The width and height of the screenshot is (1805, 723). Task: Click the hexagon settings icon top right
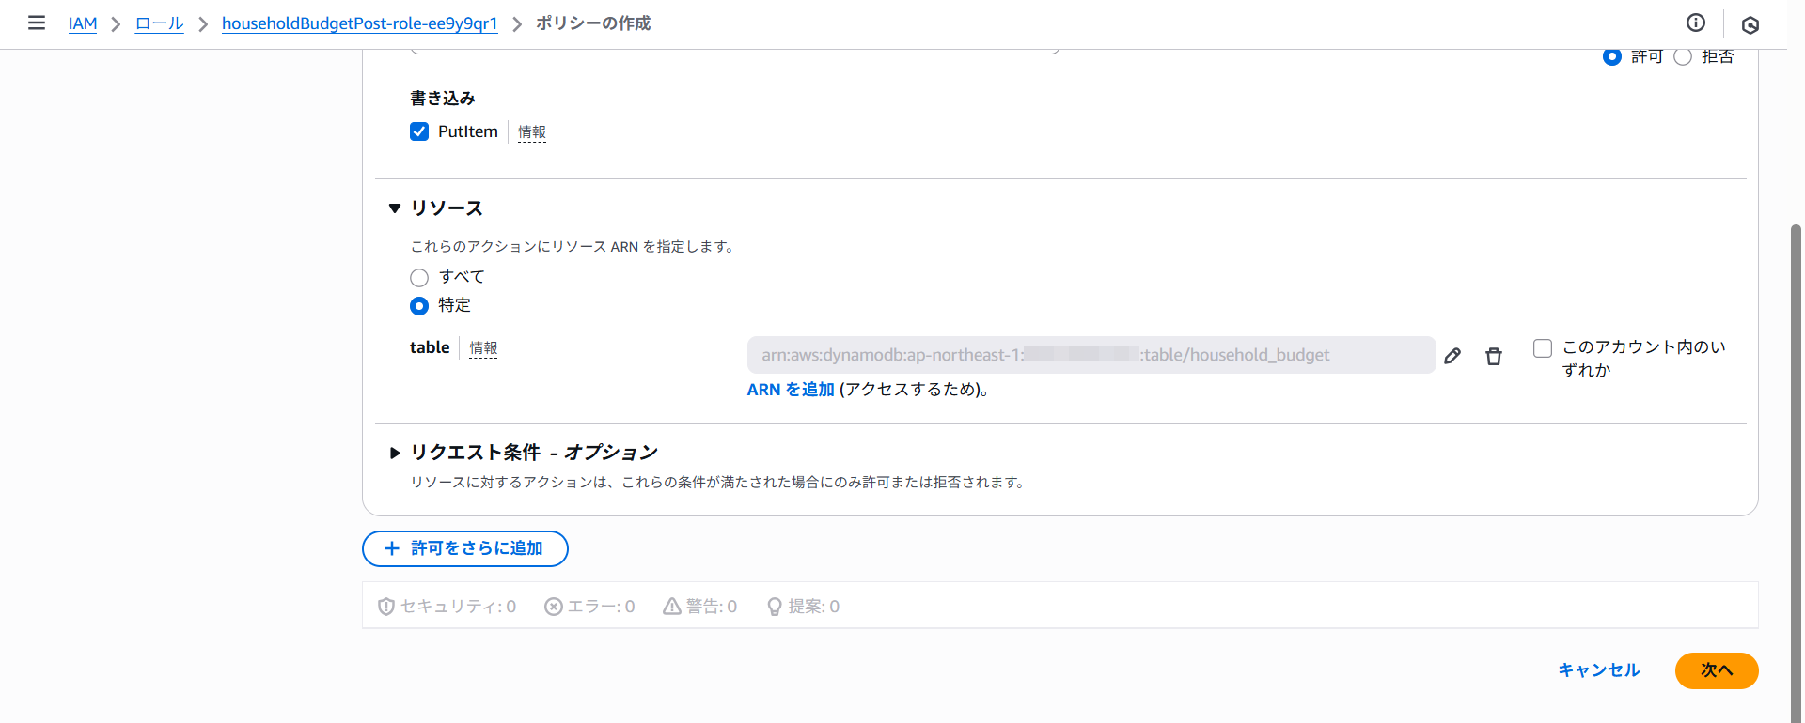(x=1750, y=24)
